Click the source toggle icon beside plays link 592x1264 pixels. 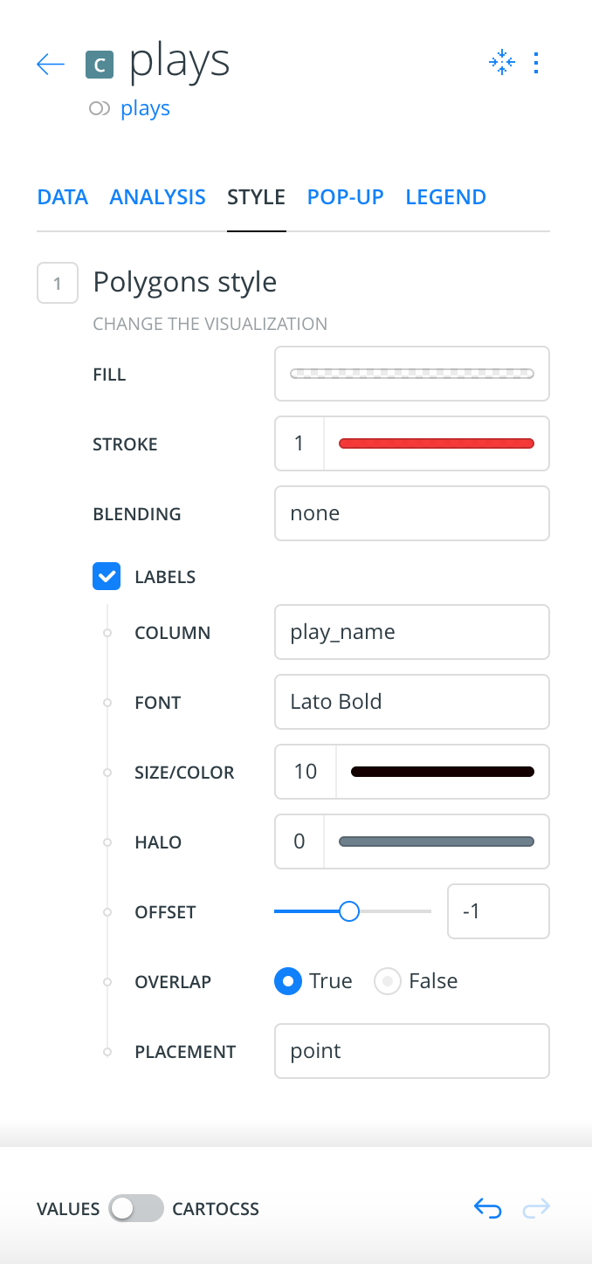pos(100,109)
